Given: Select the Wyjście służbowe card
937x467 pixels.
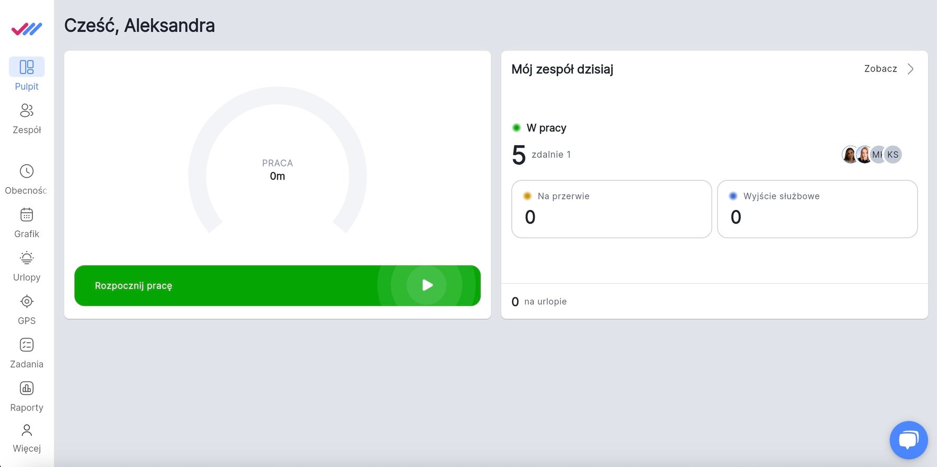Looking at the screenshot, I should 817,209.
